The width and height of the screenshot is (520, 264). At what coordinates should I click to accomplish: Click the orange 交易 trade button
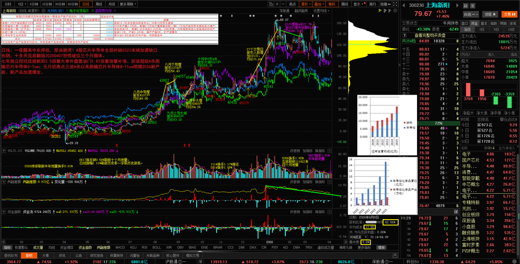pos(509,14)
